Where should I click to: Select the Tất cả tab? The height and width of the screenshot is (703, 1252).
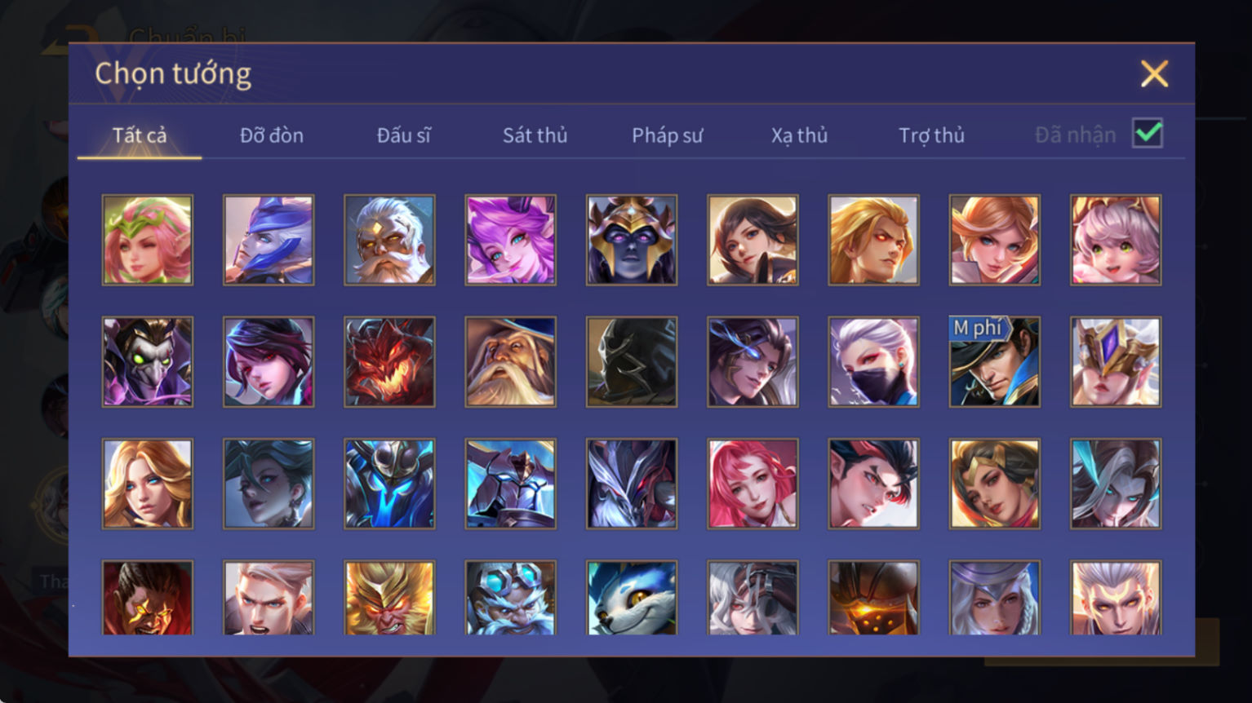140,135
